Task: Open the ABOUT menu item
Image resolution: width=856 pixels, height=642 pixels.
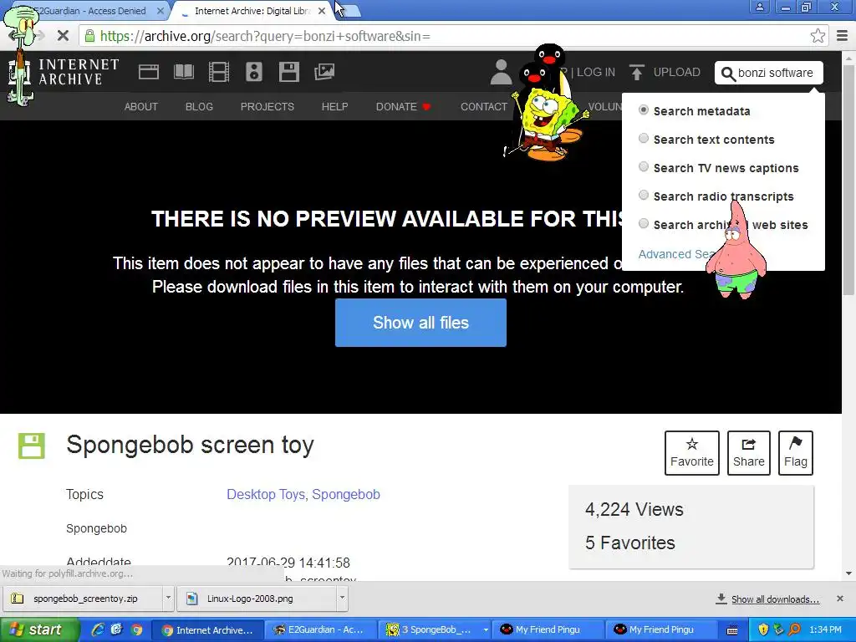Action: coord(140,107)
